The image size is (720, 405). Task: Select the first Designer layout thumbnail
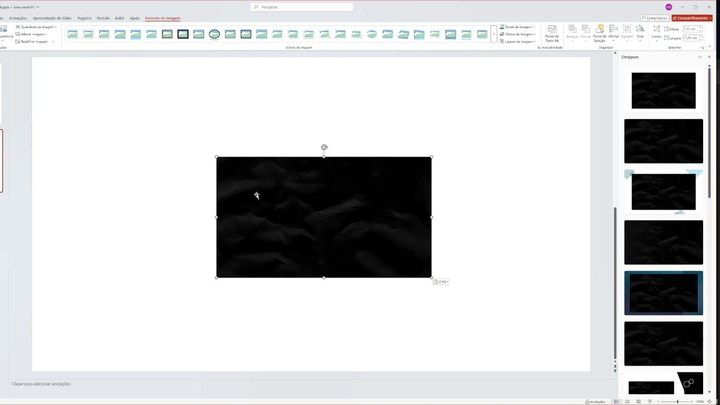point(664,91)
